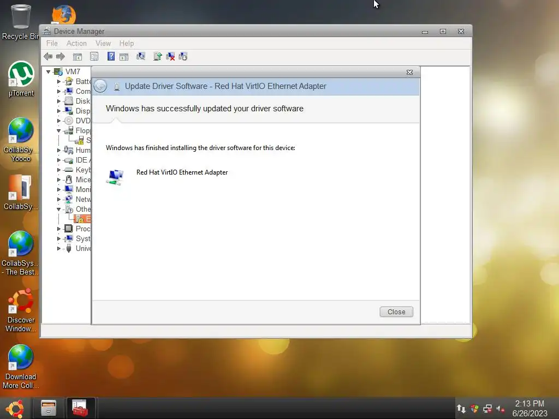
Task: Click the Show/Hide Action Pane toolbar icon
Action: pyautogui.click(x=124, y=57)
